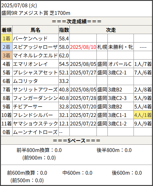Click the Sペース section header
Image resolution: width=153 pixels, height=186 pixels.
click(76, 141)
